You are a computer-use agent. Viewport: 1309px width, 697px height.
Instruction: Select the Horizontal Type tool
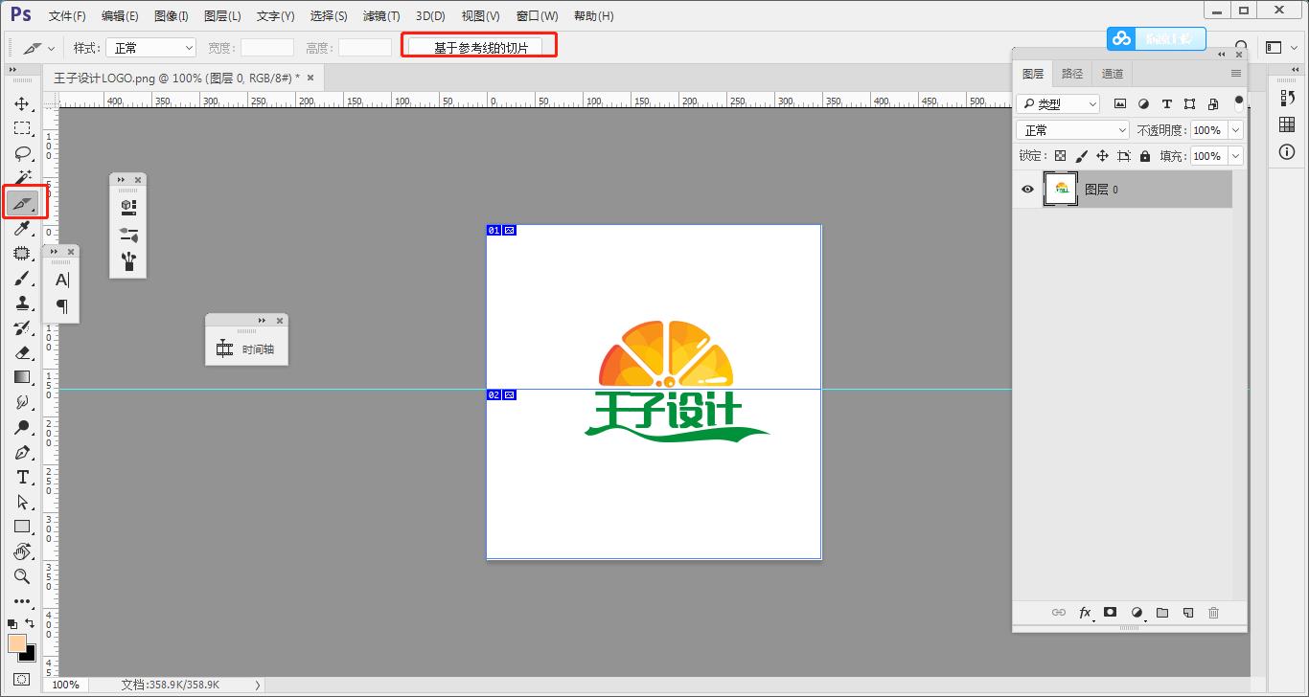tap(22, 477)
